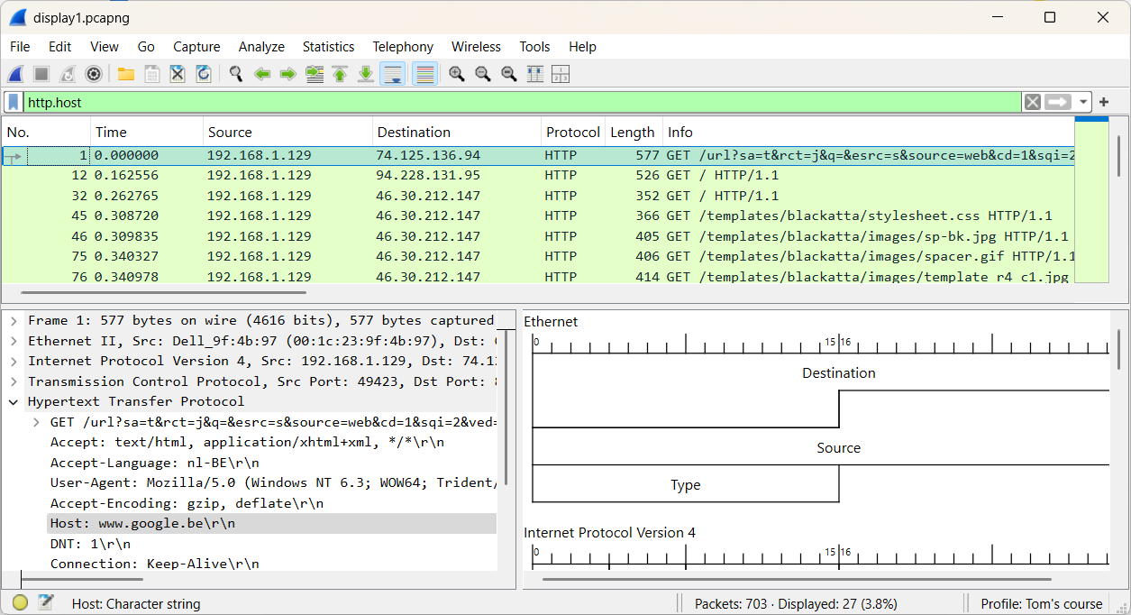
Task: Open recent display filters dropdown
Action: 1083,103
